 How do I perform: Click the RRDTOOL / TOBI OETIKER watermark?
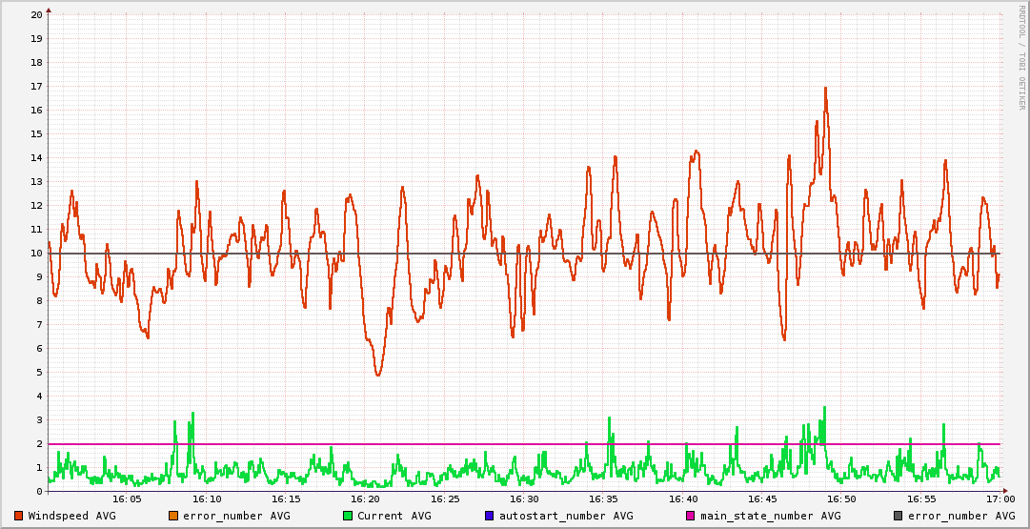pyautogui.click(x=1021, y=57)
